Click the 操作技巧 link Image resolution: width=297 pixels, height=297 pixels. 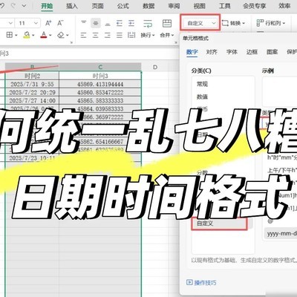[201, 282]
